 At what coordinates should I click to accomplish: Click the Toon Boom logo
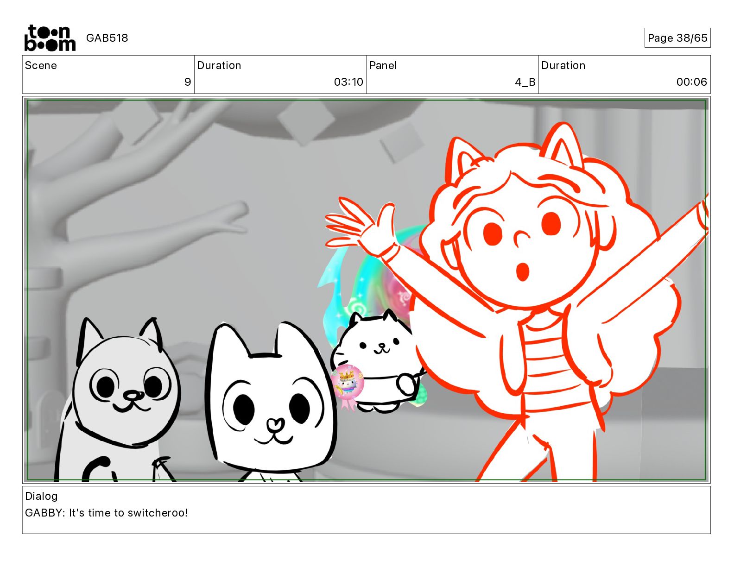click(x=50, y=38)
